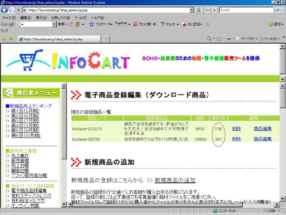Select the fun.infocart.jp cp.php tab
286x215 pixels.
(x=59, y=39)
